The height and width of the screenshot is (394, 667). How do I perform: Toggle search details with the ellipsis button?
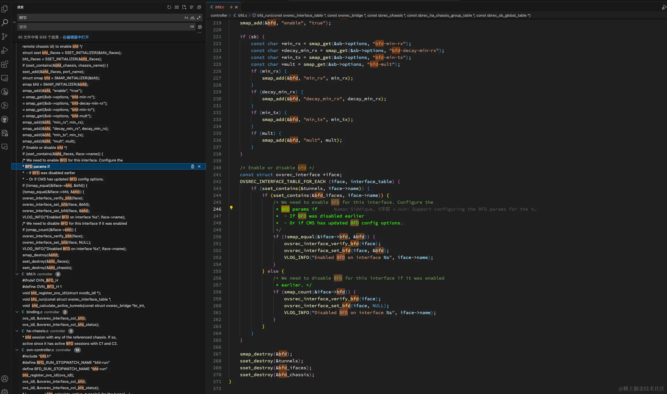(199, 33)
